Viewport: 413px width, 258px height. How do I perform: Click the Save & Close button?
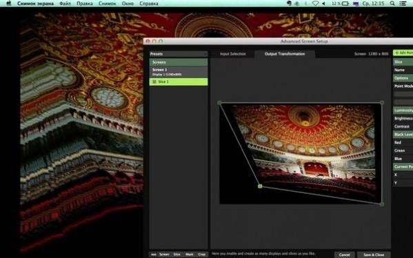coord(374,255)
